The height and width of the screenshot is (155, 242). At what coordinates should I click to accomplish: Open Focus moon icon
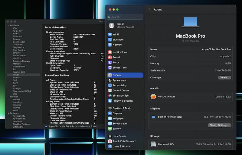[x=110, y=62]
